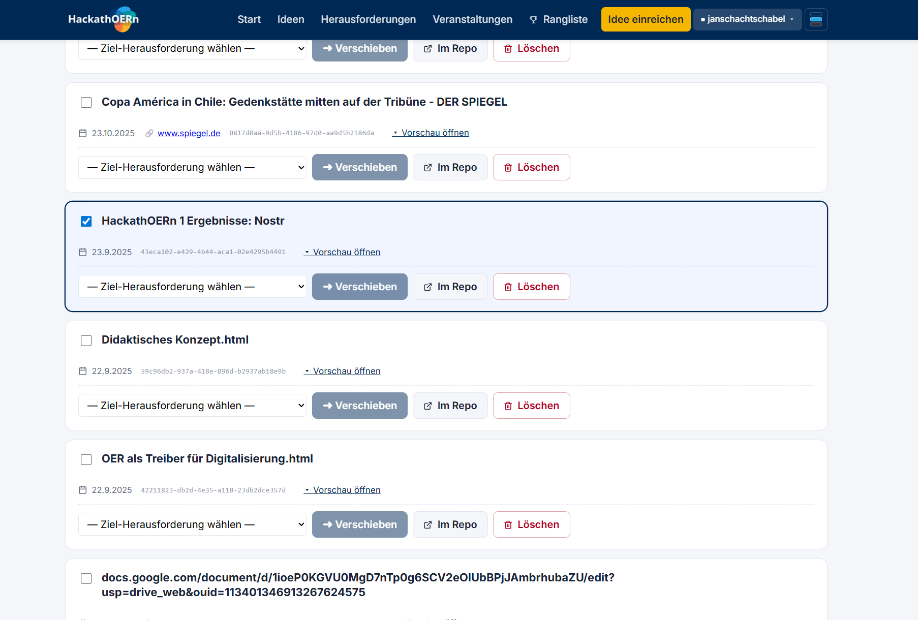The image size is (918, 620).
Task: Click the Didaktisches Konzept.html title
Action: pyautogui.click(x=175, y=339)
